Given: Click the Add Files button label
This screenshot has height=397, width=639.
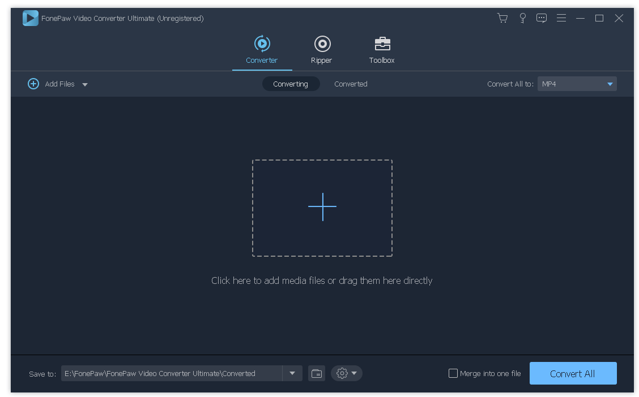Looking at the screenshot, I should (59, 84).
